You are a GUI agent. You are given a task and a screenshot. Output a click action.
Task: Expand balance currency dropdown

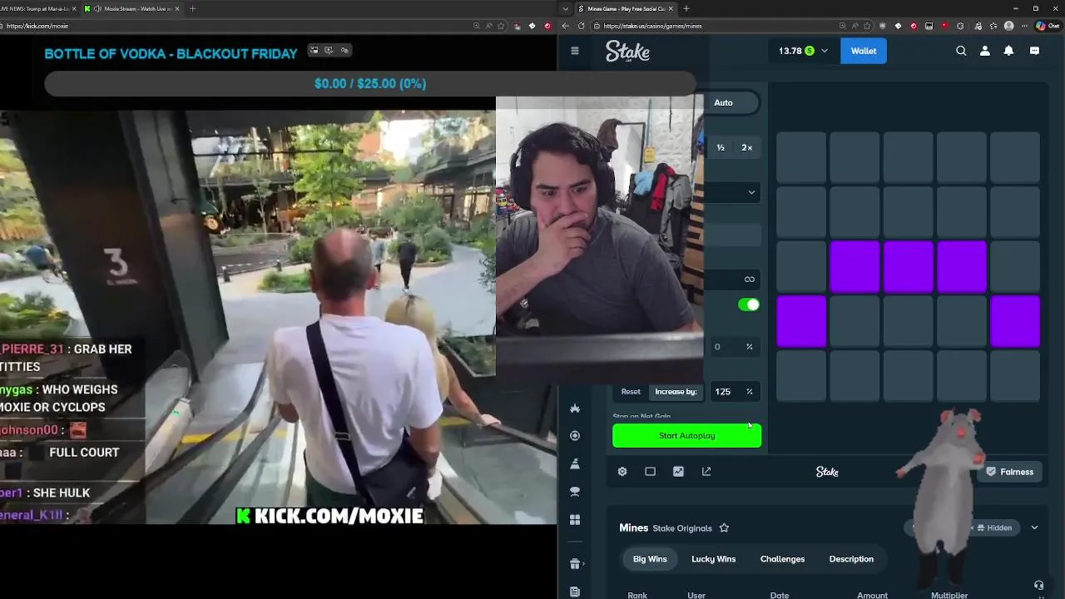[x=825, y=51]
